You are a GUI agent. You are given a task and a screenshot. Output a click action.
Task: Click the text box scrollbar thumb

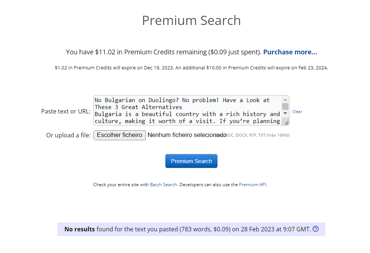point(285,106)
